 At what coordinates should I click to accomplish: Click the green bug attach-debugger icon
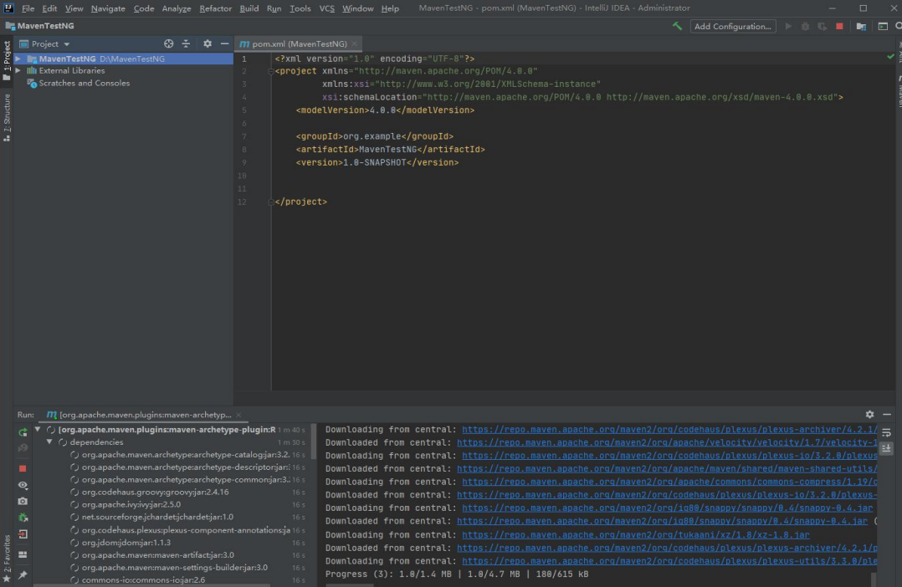point(23,518)
